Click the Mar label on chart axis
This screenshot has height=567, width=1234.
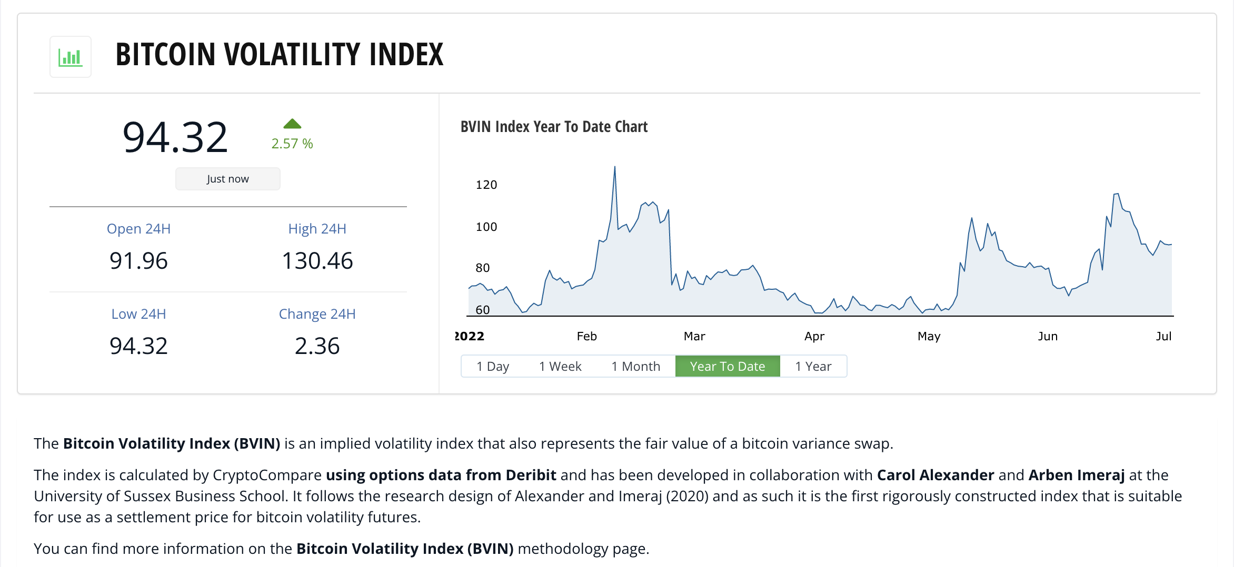coord(694,336)
